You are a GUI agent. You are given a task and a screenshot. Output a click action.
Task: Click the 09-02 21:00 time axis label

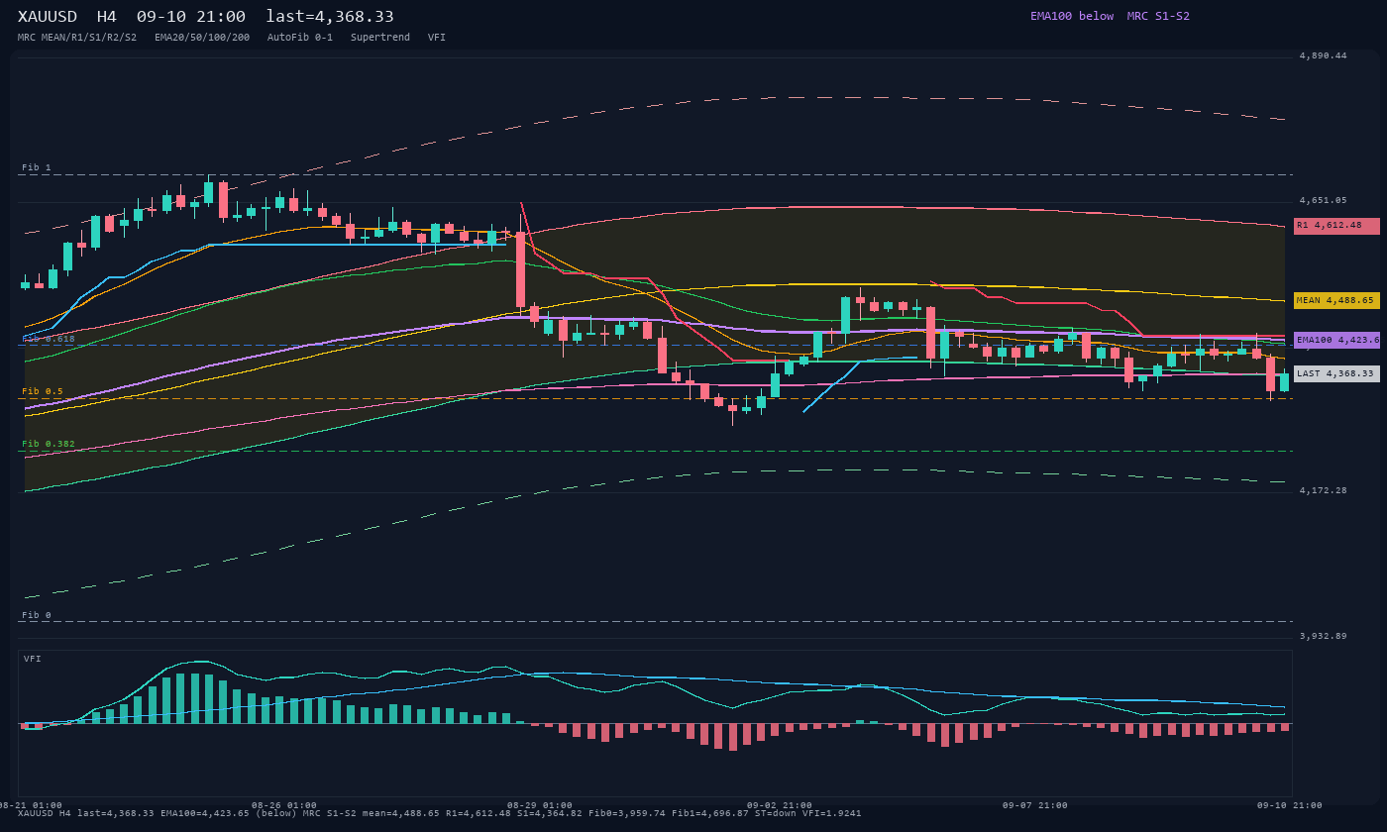780,805
